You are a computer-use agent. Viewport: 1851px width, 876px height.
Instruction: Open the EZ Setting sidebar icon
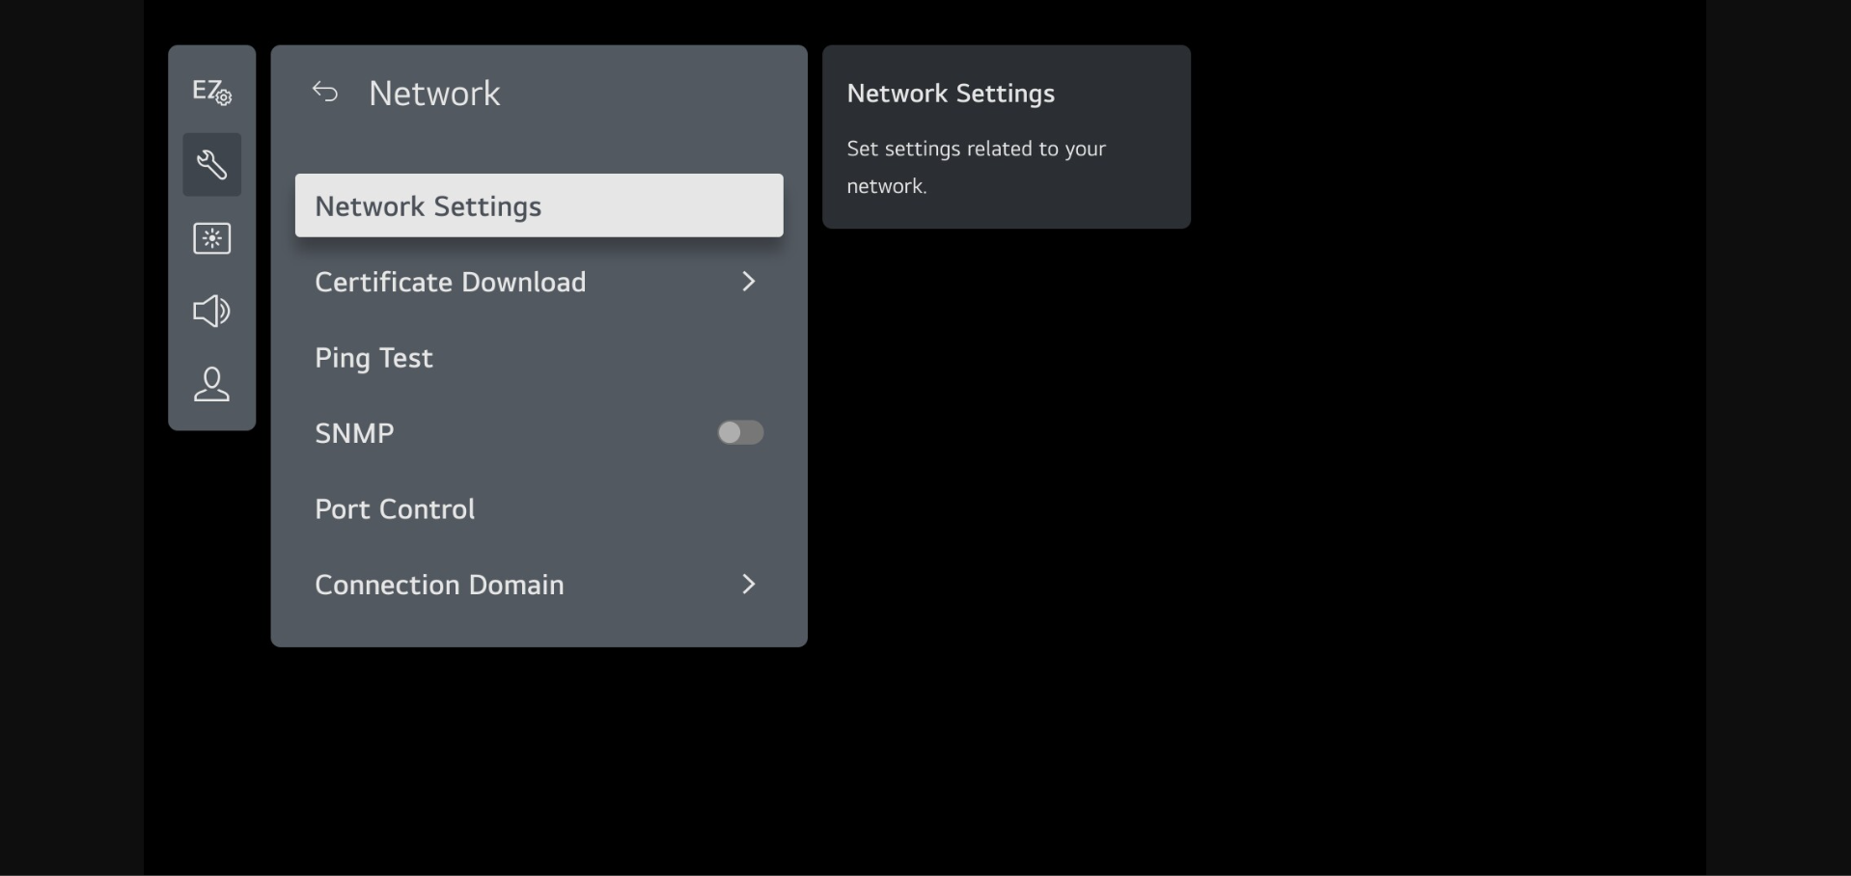211,92
